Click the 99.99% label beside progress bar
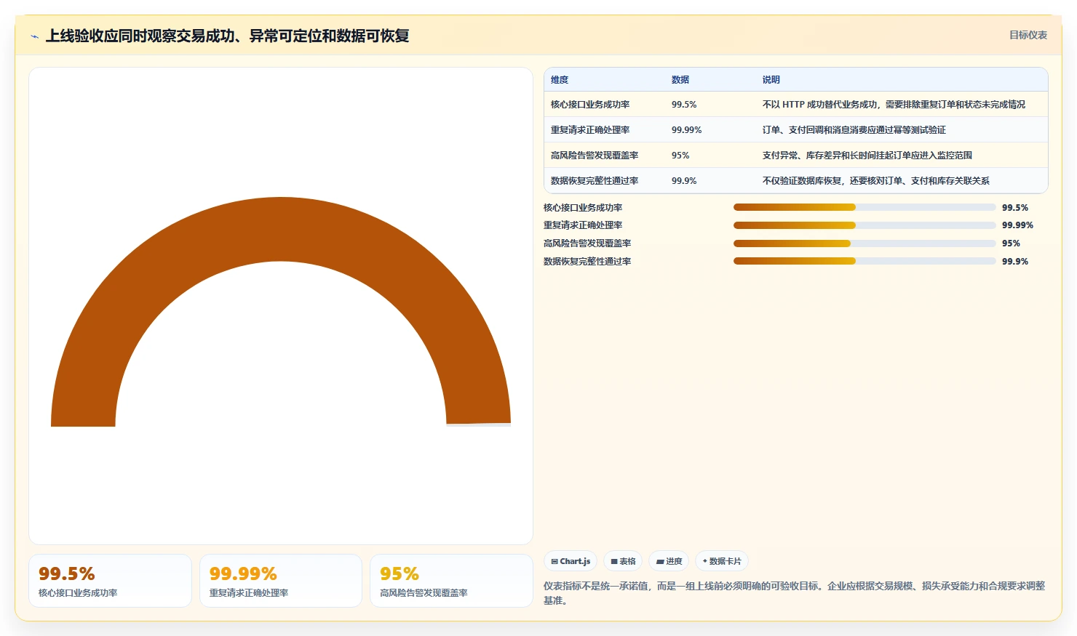This screenshot has width=1077, height=636. pyautogui.click(x=1017, y=225)
